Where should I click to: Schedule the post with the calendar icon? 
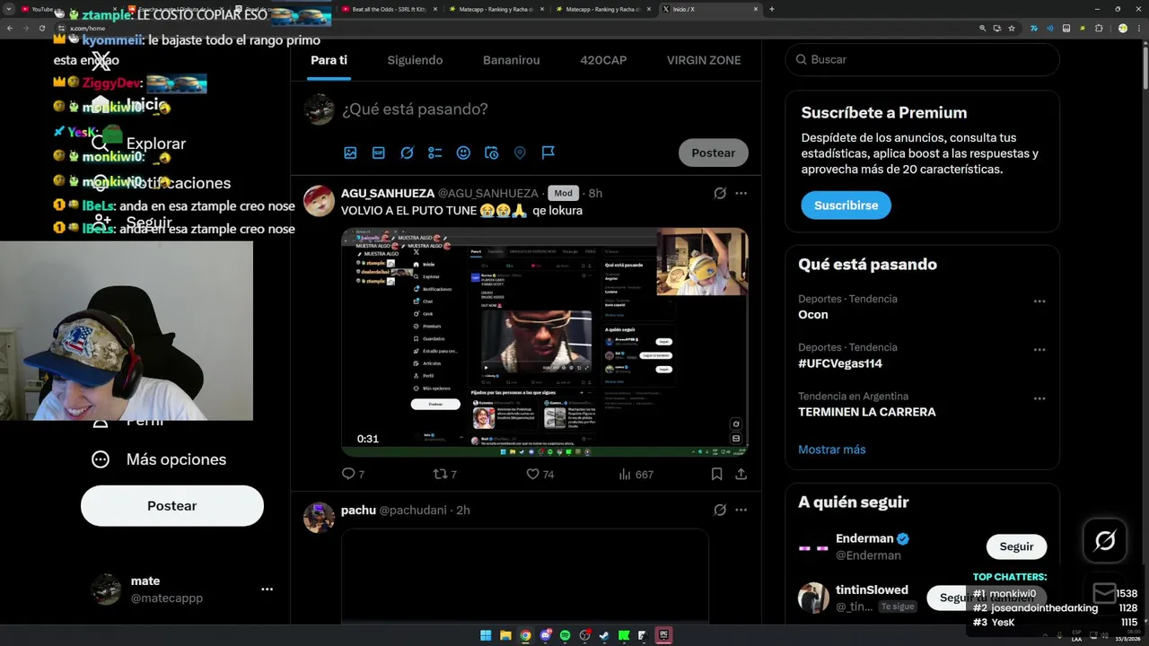(x=491, y=153)
